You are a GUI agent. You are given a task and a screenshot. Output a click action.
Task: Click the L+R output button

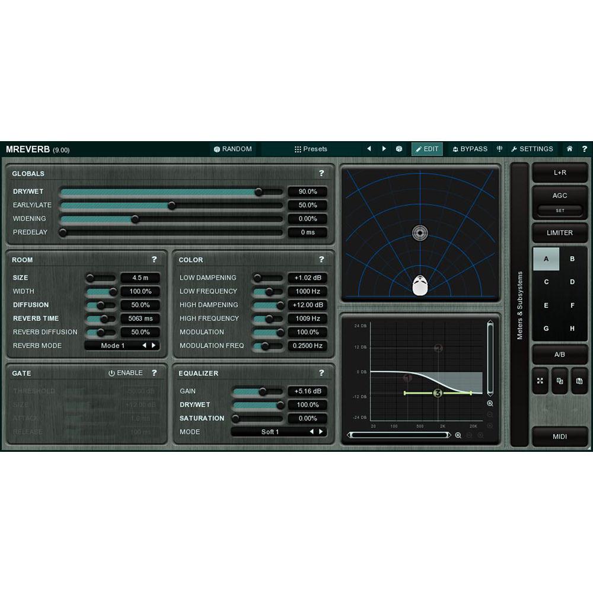point(559,172)
